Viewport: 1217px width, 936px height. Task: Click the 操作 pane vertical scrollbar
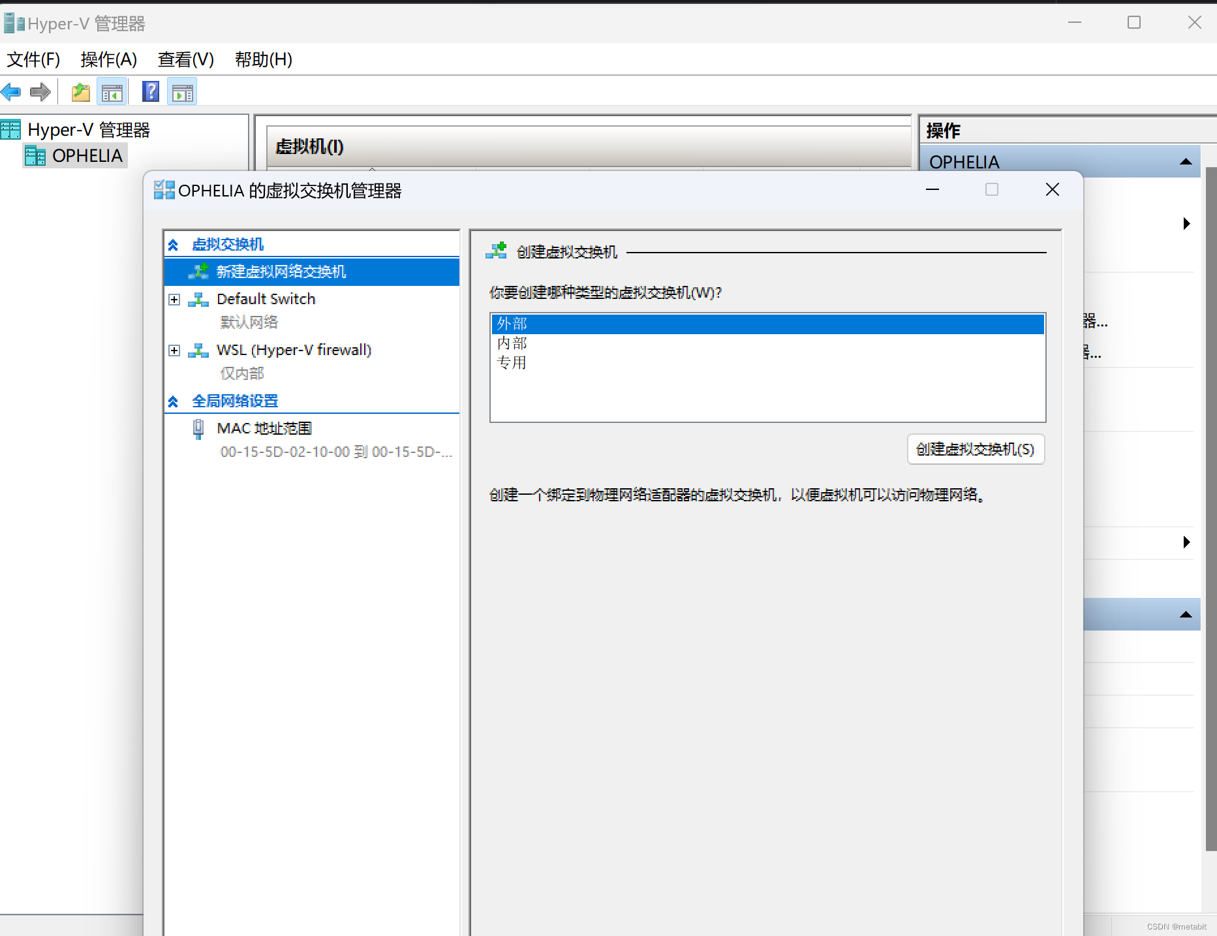[x=1211, y=509]
